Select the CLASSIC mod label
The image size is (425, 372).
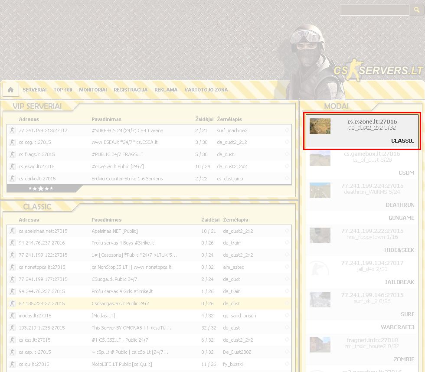[x=403, y=140]
